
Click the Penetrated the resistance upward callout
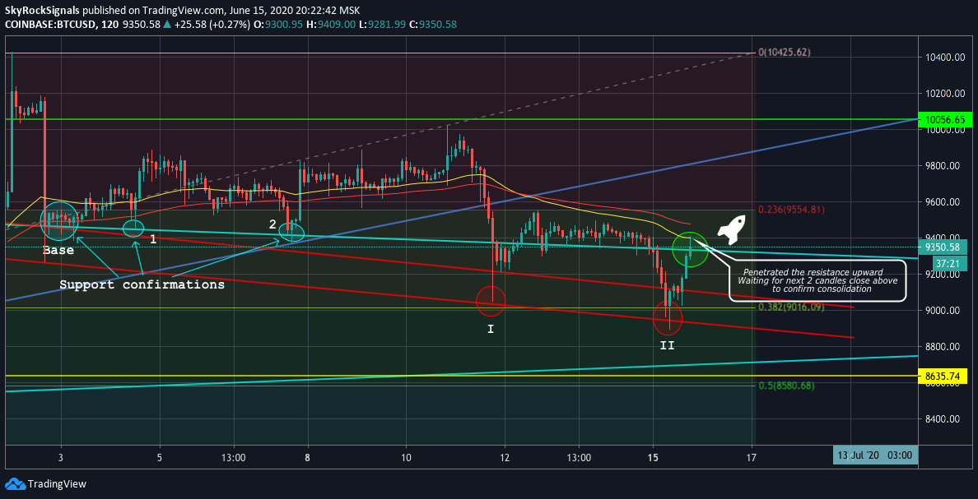coord(817,280)
